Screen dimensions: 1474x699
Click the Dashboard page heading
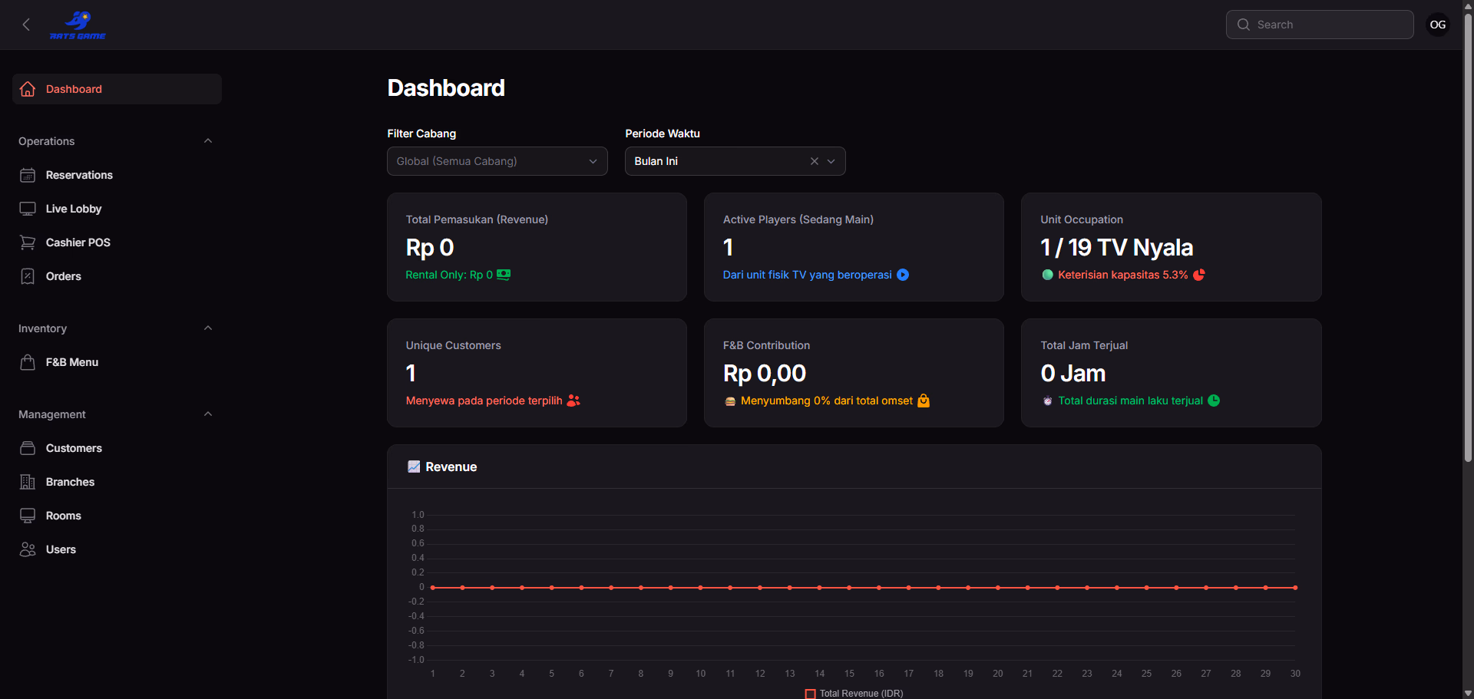point(446,87)
